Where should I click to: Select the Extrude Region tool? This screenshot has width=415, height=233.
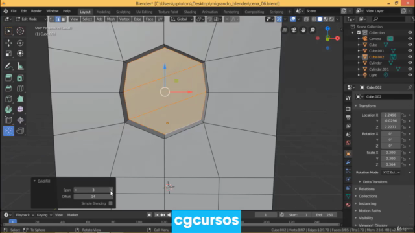point(8,78)
